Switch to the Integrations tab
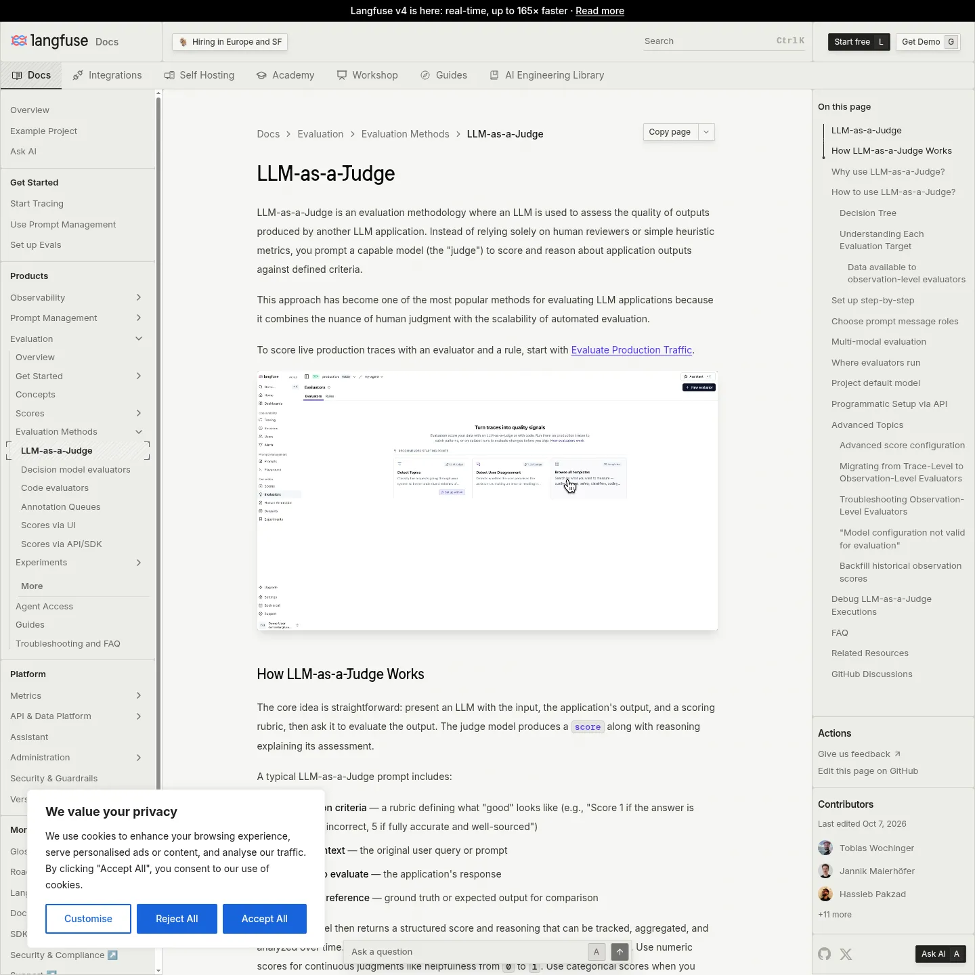The image size is (975, 975). point(108,75)
